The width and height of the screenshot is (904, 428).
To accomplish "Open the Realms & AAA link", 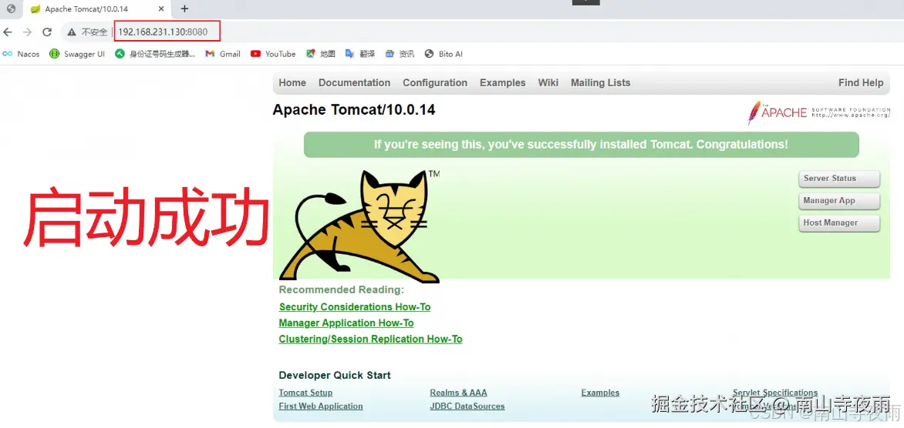I will (x=458, y=393).
